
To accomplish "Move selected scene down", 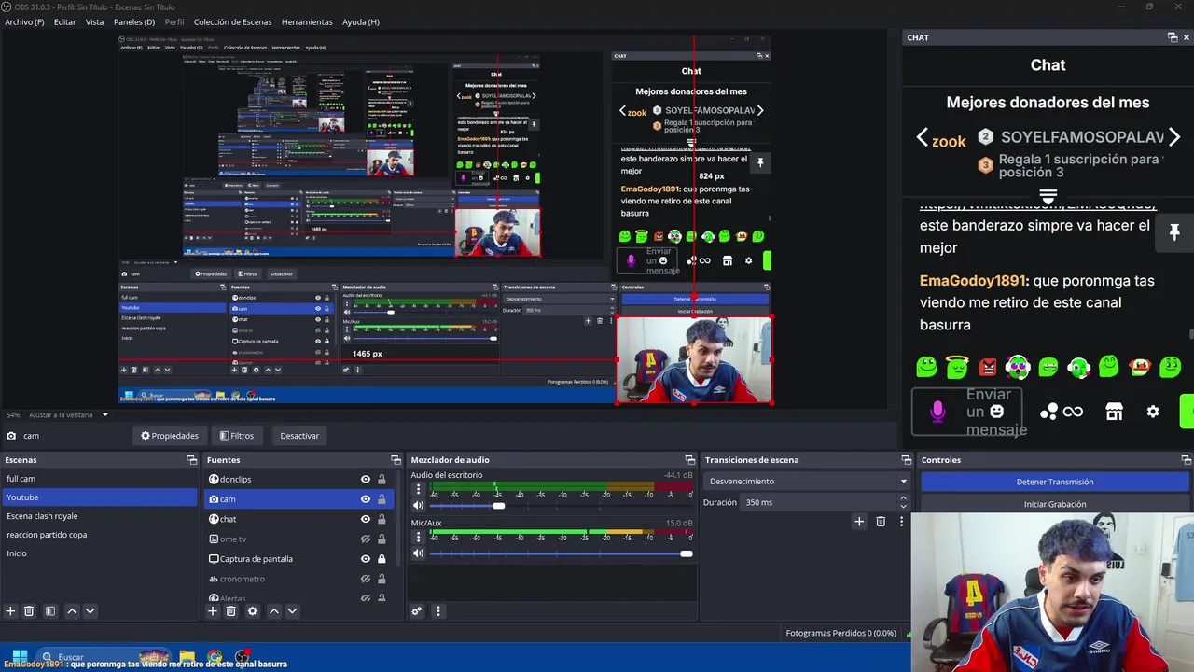I will 90,611.
